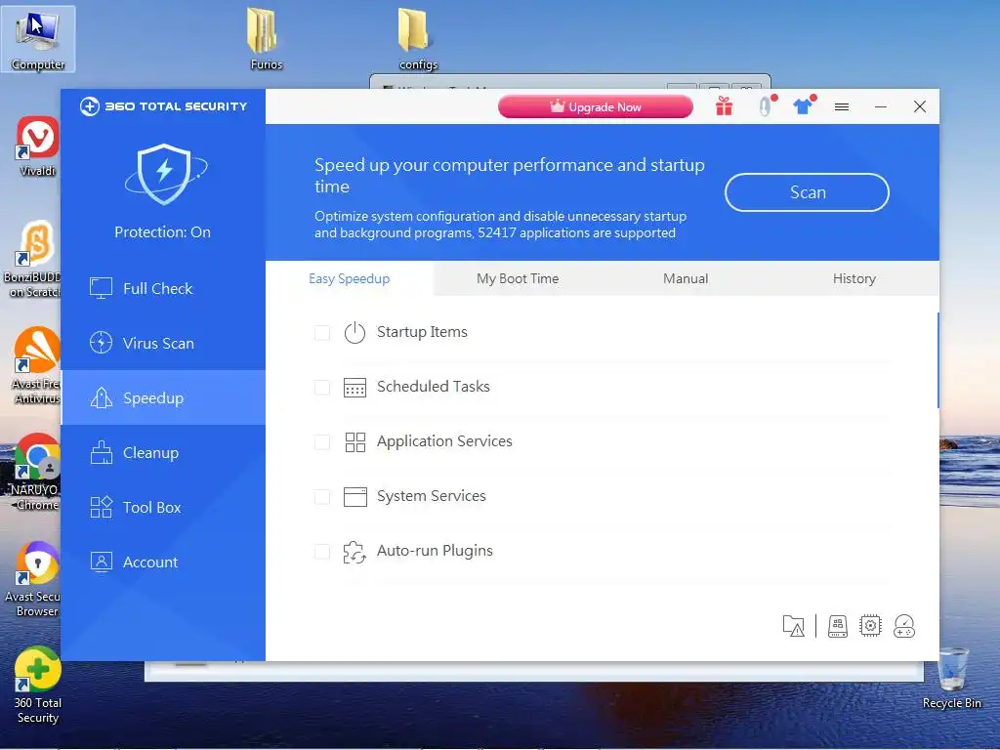The height and width of the screenshot is (750, 1000).
Task: Click the scrollbar thumb in the speedup list
Action: coord(937,359)
